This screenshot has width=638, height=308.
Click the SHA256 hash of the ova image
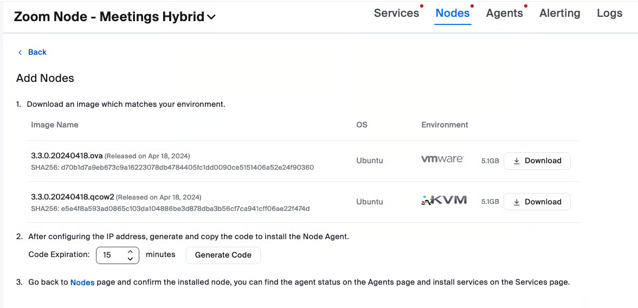pyautogui.click(x=172, y=168)
